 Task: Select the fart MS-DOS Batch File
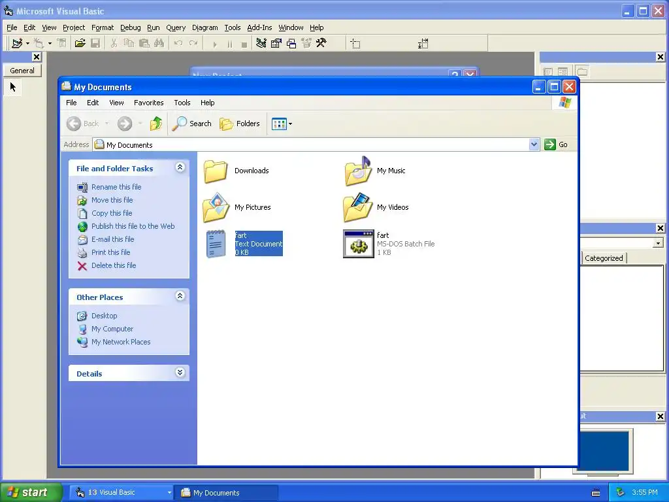coord(389,244)
